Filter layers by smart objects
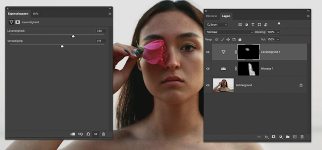322x150 pixels. 266,24
